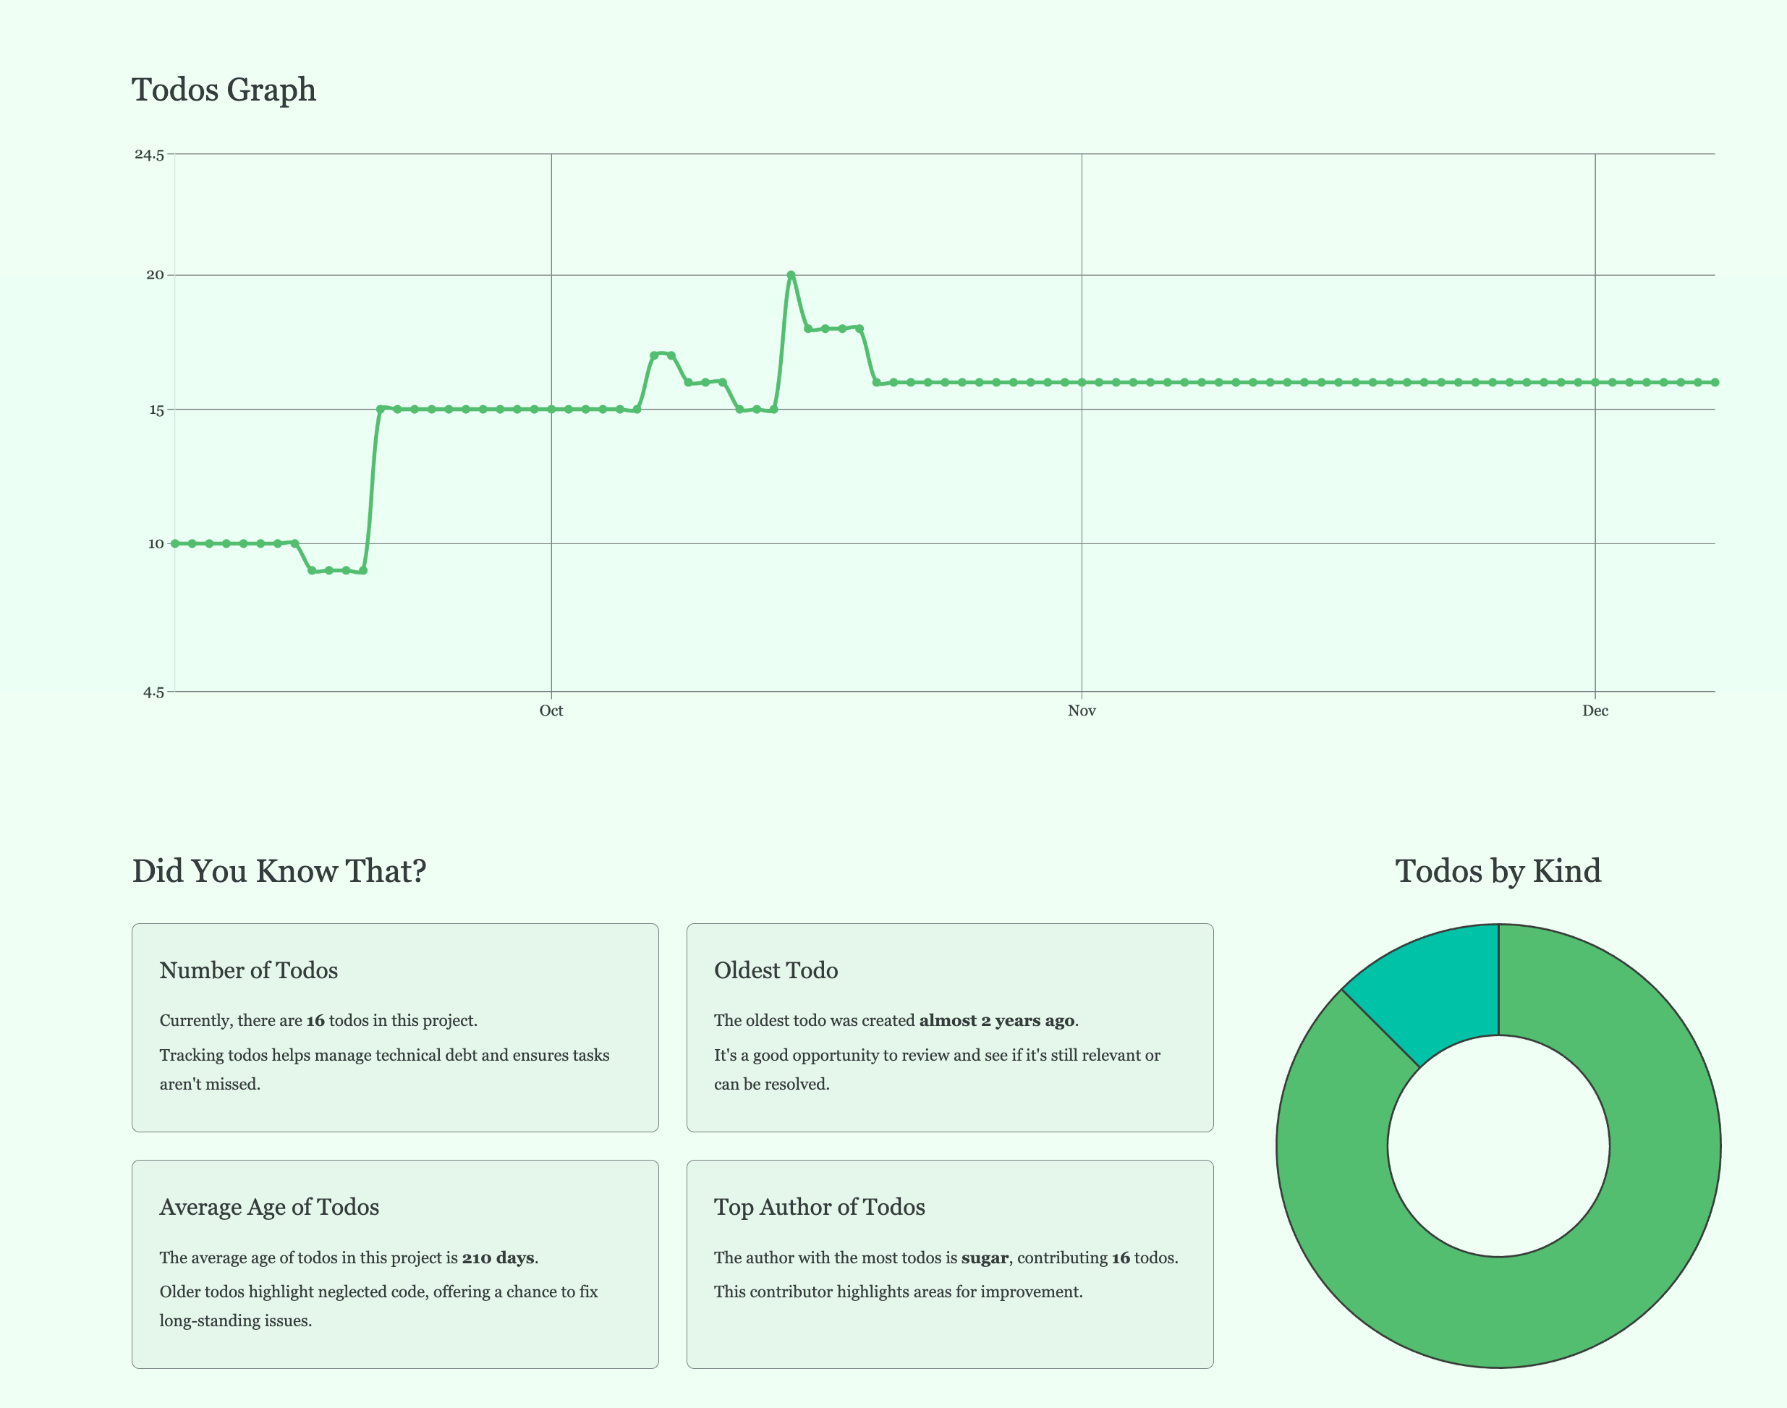Viewport: 1787px width, 1408px height.
Task: Click the Nov label on the x-axis
Action: pos(1082,711)
